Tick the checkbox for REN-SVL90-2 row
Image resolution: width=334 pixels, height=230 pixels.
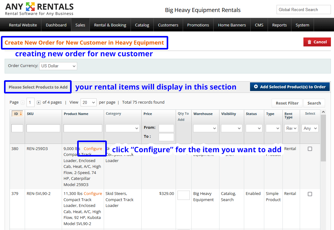point(310,194)
